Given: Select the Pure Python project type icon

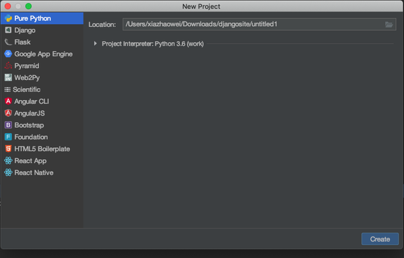Looking at the screenshot, I should pos(8,19).
